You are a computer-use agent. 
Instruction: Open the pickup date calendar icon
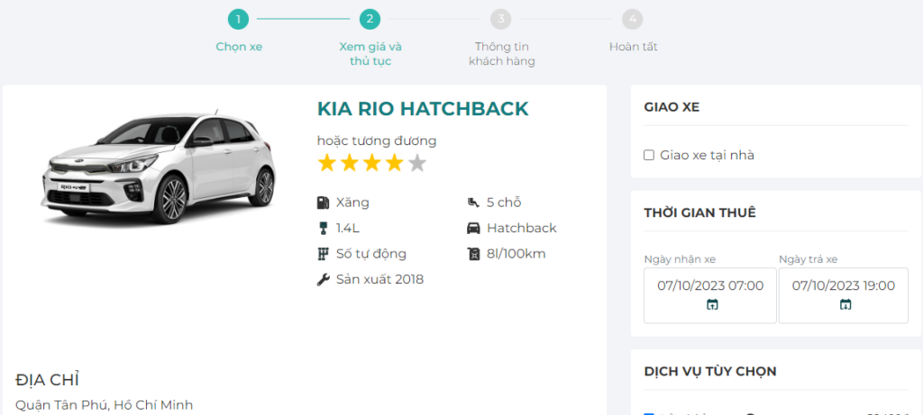(712, 305)
